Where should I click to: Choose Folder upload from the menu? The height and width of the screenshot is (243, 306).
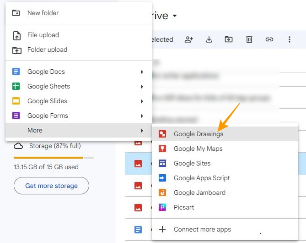(x=79, y=50)
